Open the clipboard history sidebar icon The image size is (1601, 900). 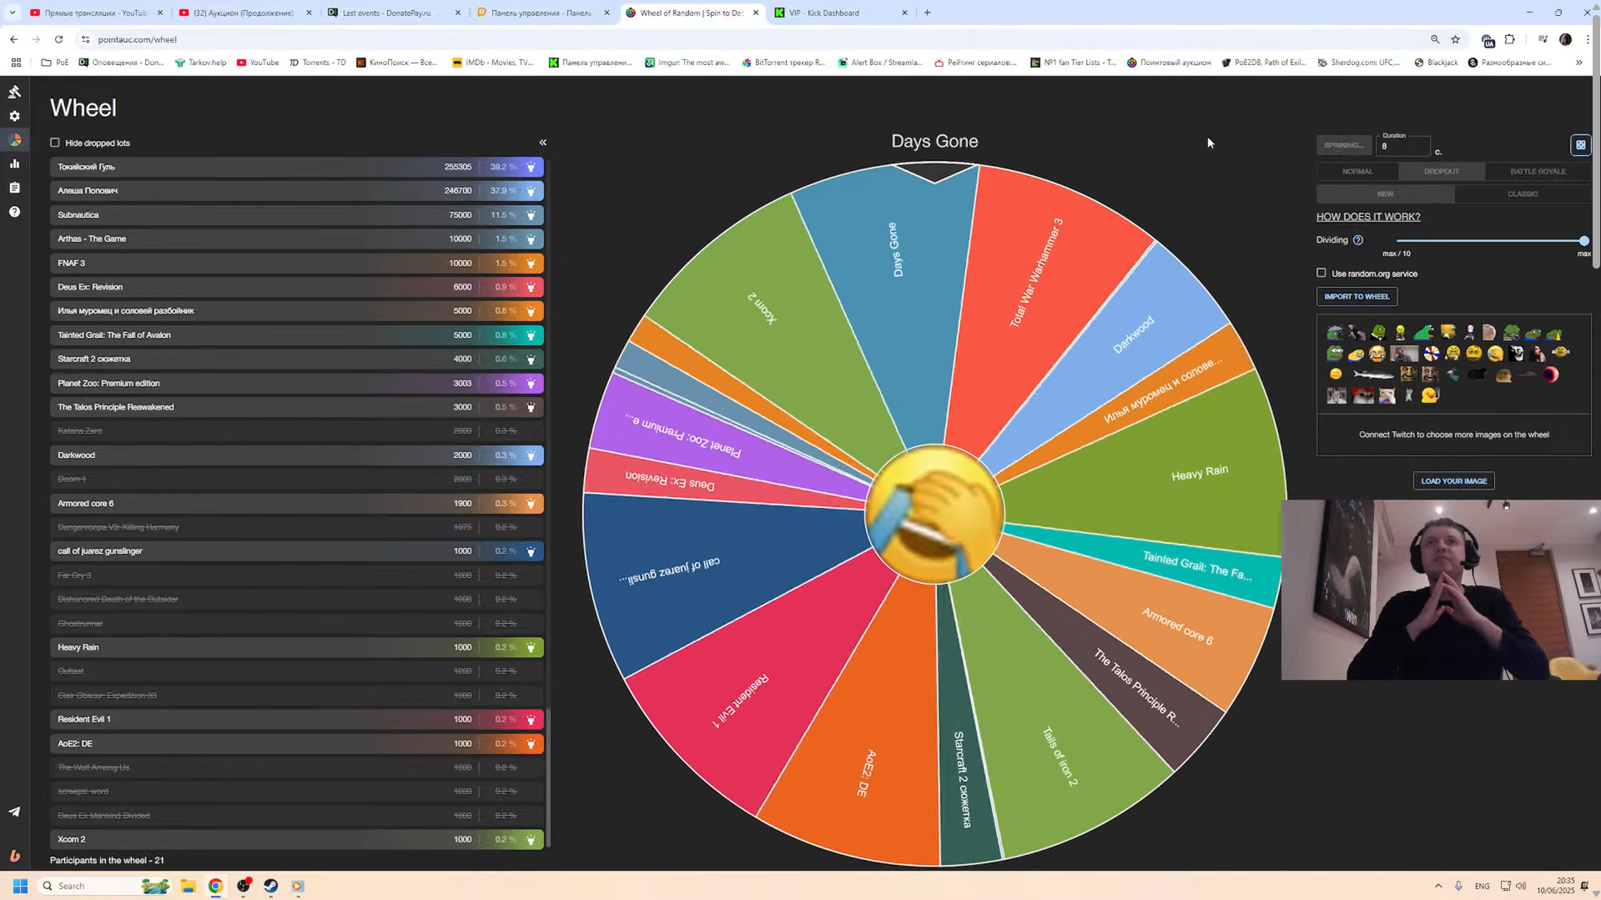14,188
